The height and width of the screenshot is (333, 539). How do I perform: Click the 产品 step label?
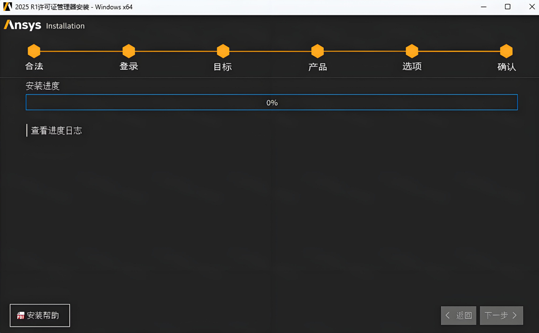click(x=317, y=67)
